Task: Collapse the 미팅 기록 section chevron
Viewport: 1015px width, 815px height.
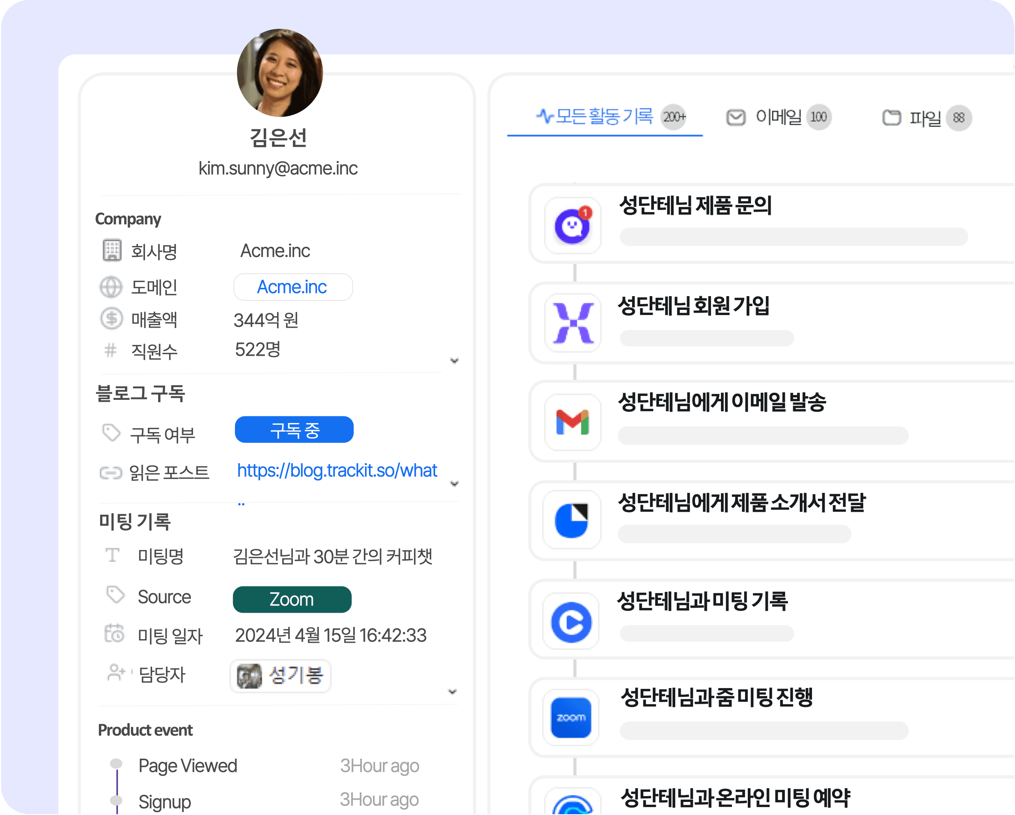Action: [453, 692]
